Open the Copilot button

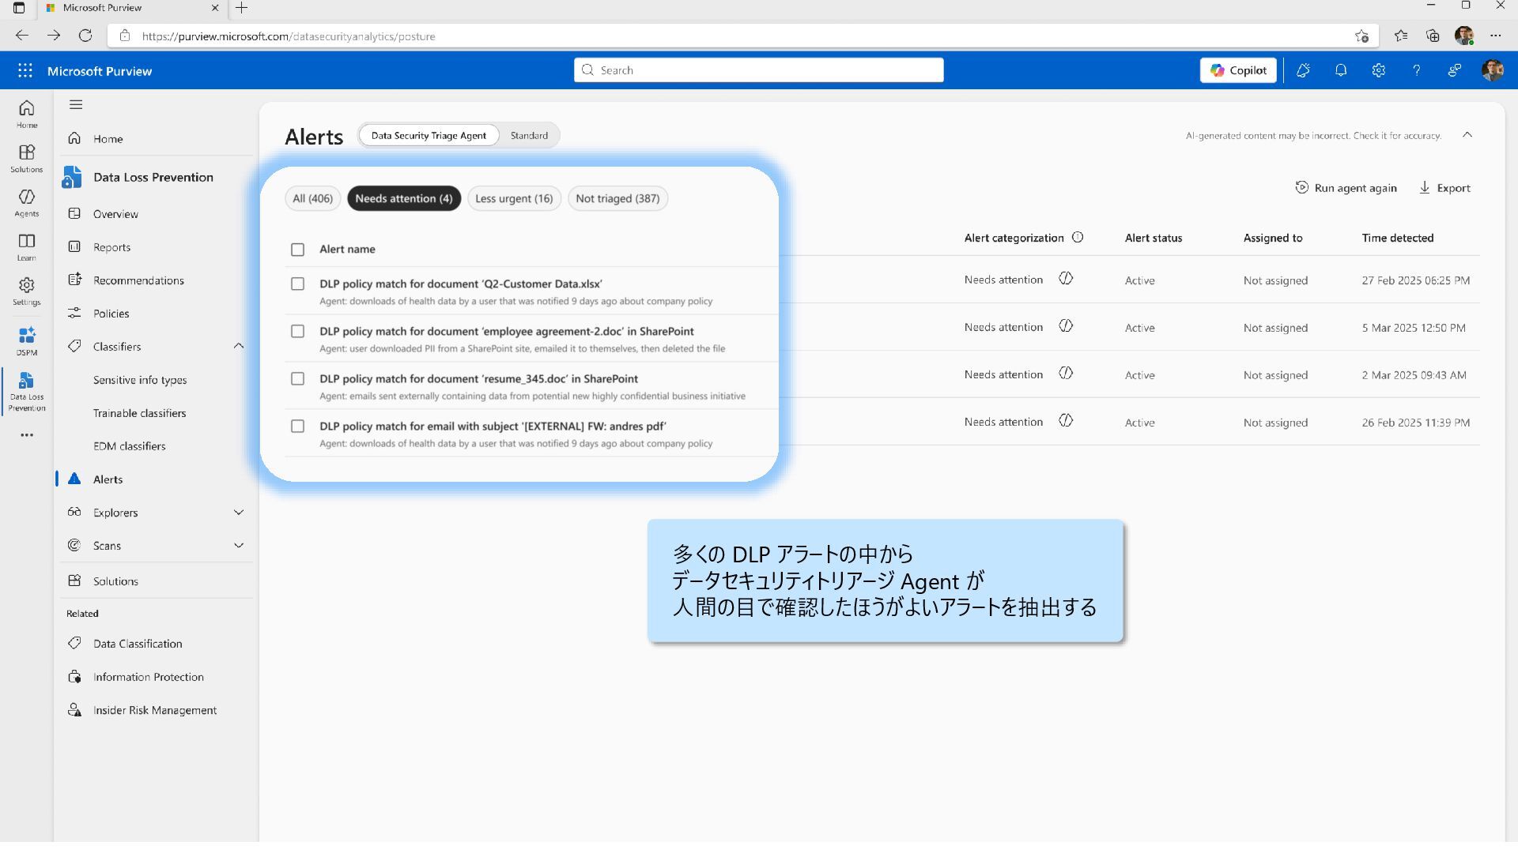(x=1238, y=70)
